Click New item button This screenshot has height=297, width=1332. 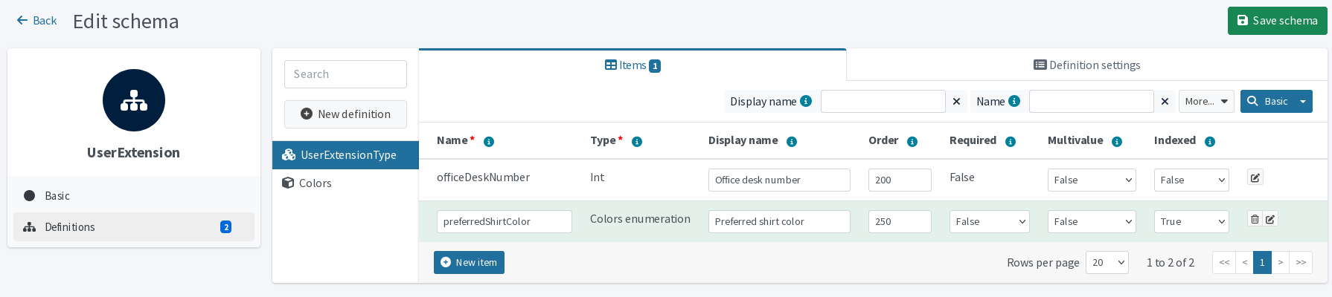469,262
